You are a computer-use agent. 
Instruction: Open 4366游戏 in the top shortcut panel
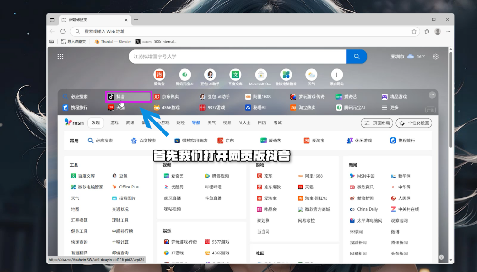point(167,108)
